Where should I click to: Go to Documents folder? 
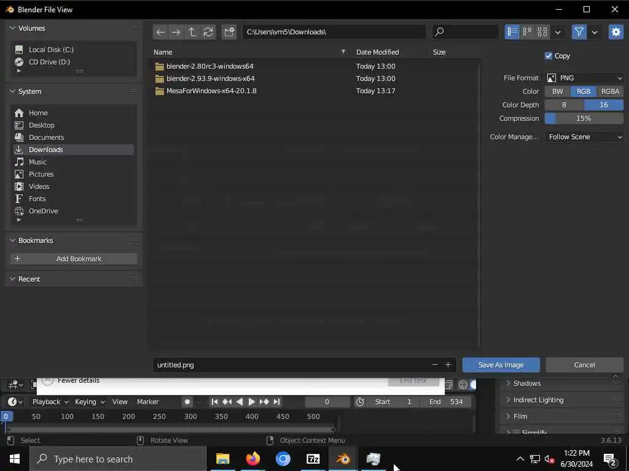click(74, 137)
